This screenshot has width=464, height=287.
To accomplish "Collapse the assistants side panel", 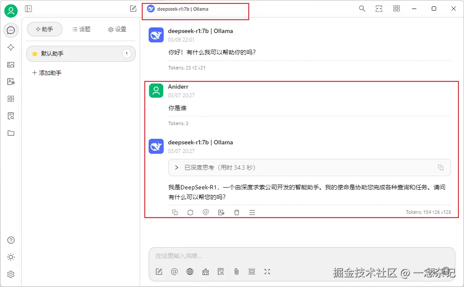I will point(28,9).
